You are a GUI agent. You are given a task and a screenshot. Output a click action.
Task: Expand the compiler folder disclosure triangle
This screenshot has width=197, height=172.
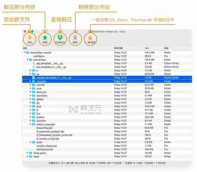pos(30,81)
